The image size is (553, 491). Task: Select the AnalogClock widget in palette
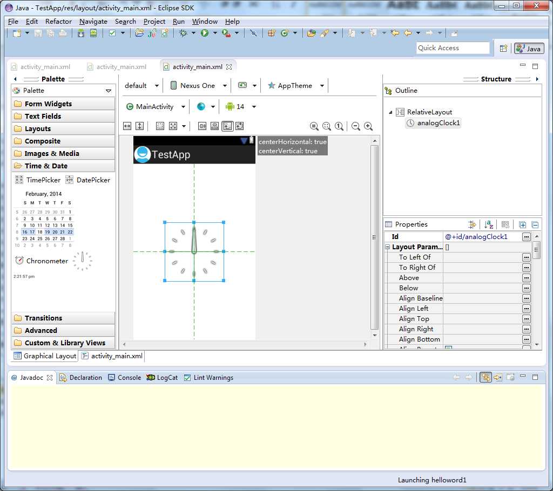tap(82, 261)
